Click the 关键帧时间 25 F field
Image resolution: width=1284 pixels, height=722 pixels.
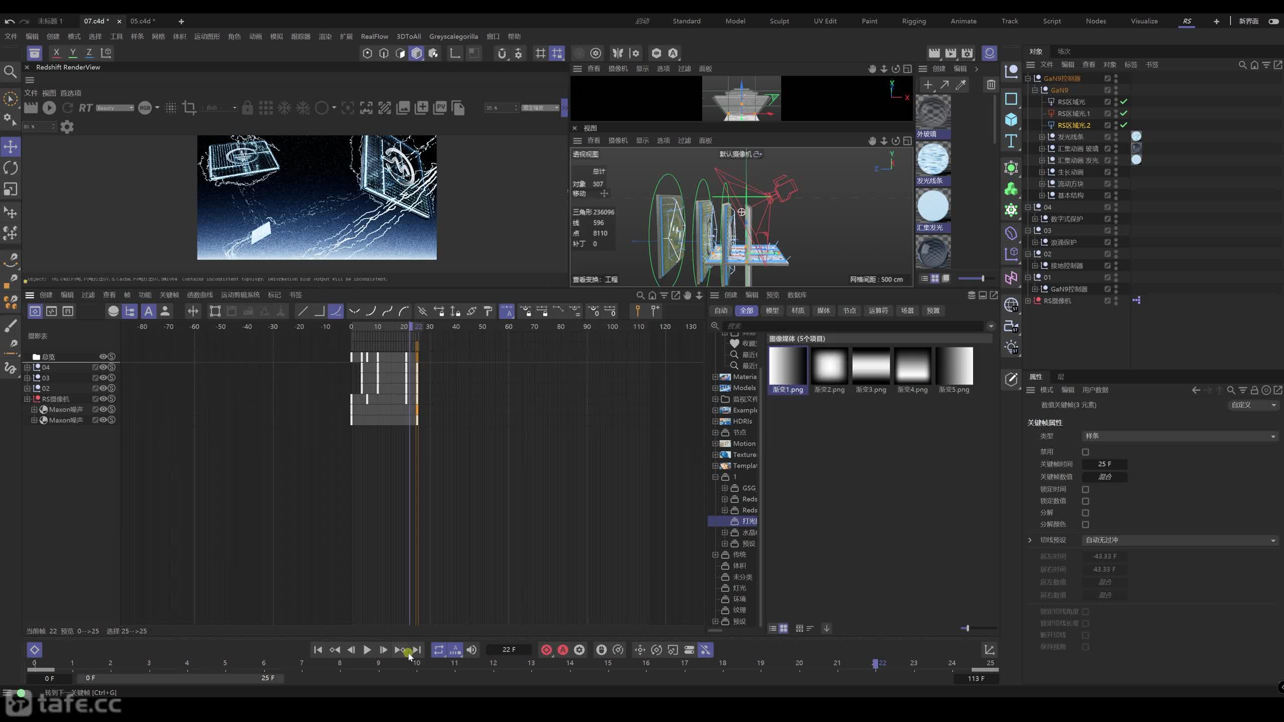tap(1104, 464)
